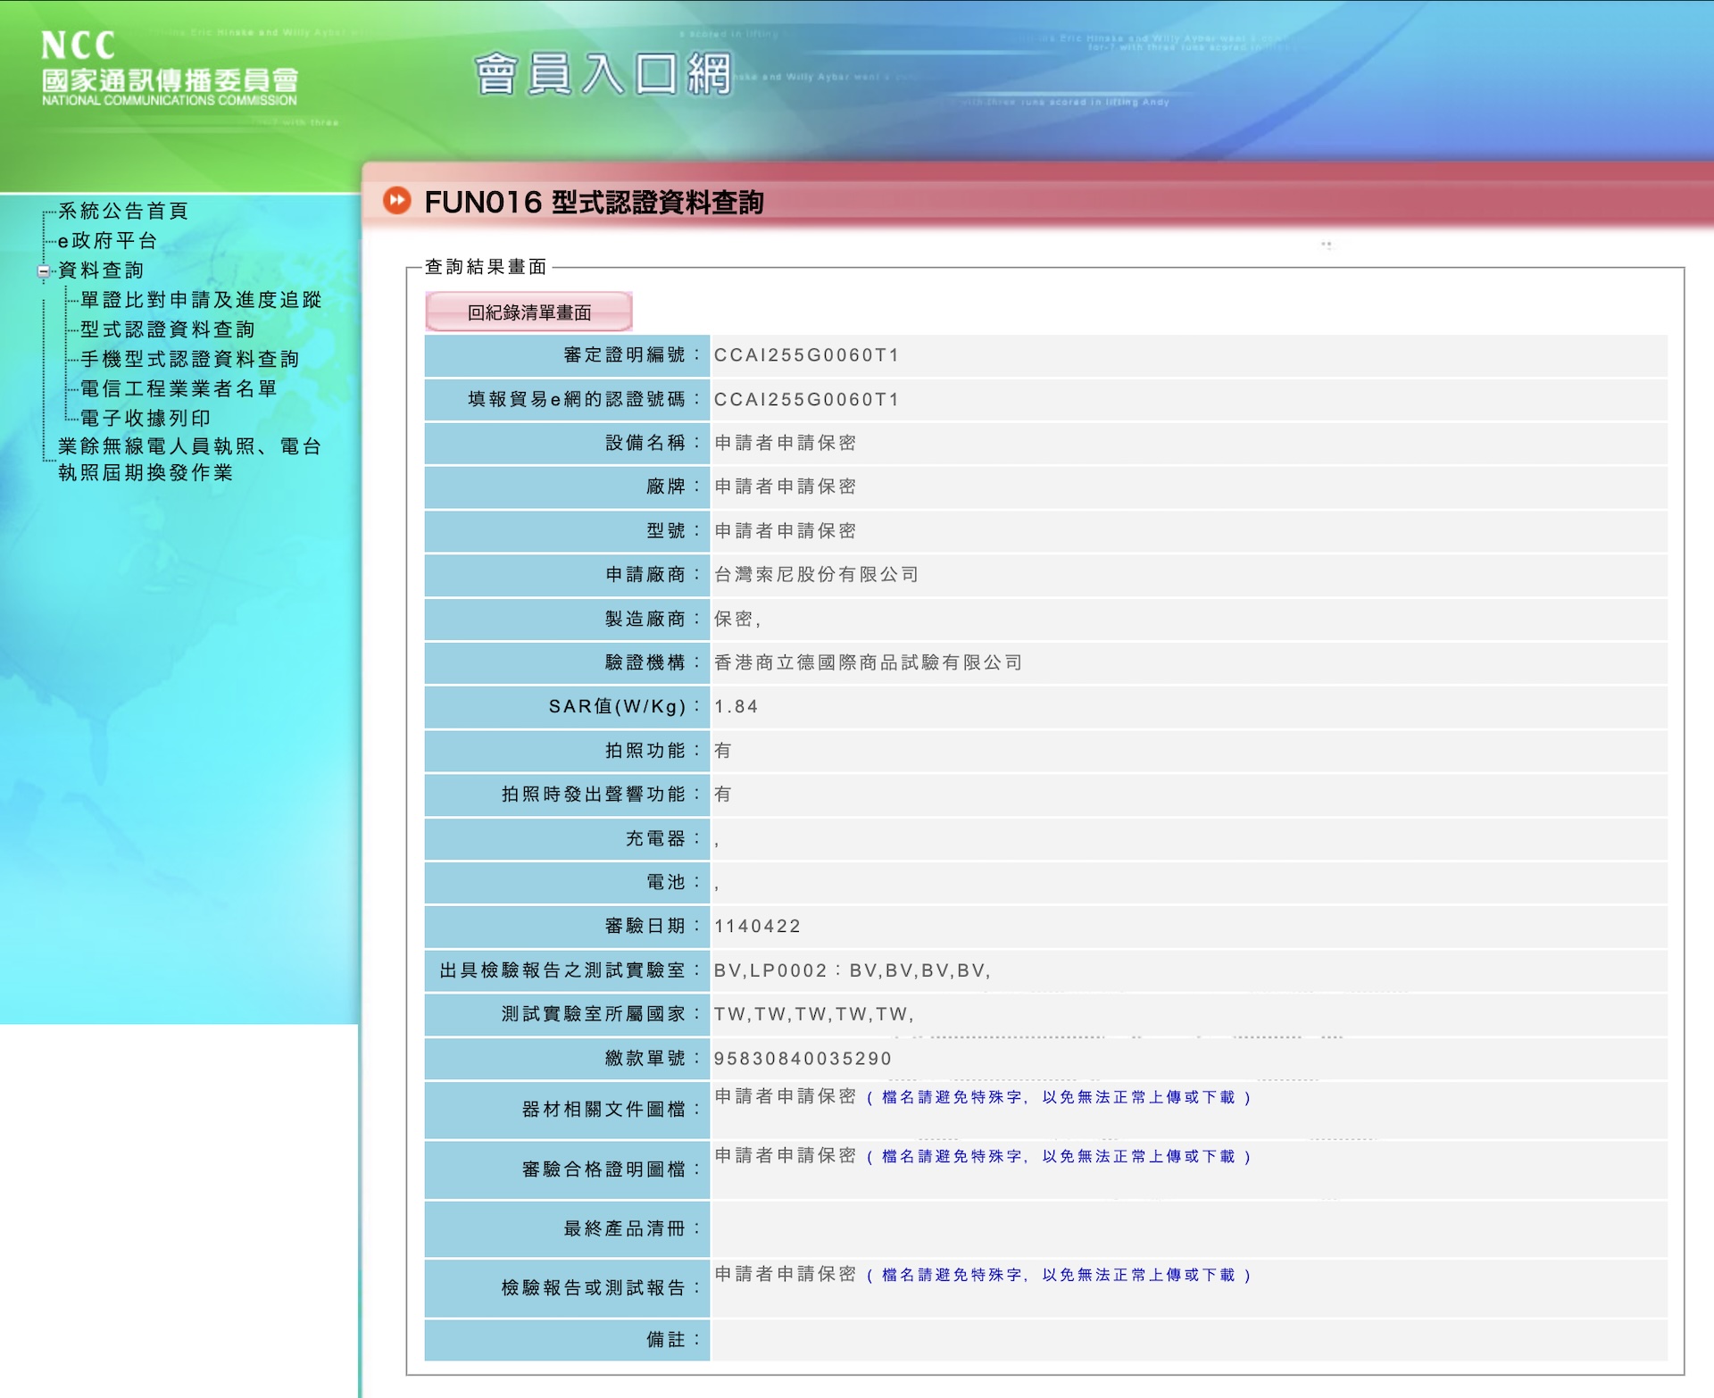The width and height of the screenshot is (1714, 1398).
Task: Select 資料查詢 menu item
Action: [x=101, y=270]
